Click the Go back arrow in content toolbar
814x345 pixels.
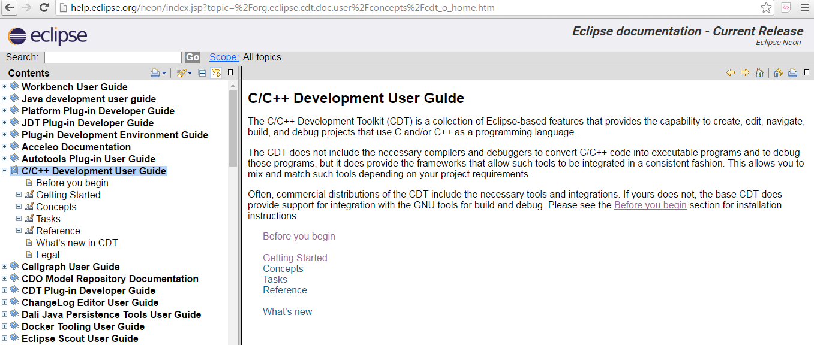click(730, 73)
